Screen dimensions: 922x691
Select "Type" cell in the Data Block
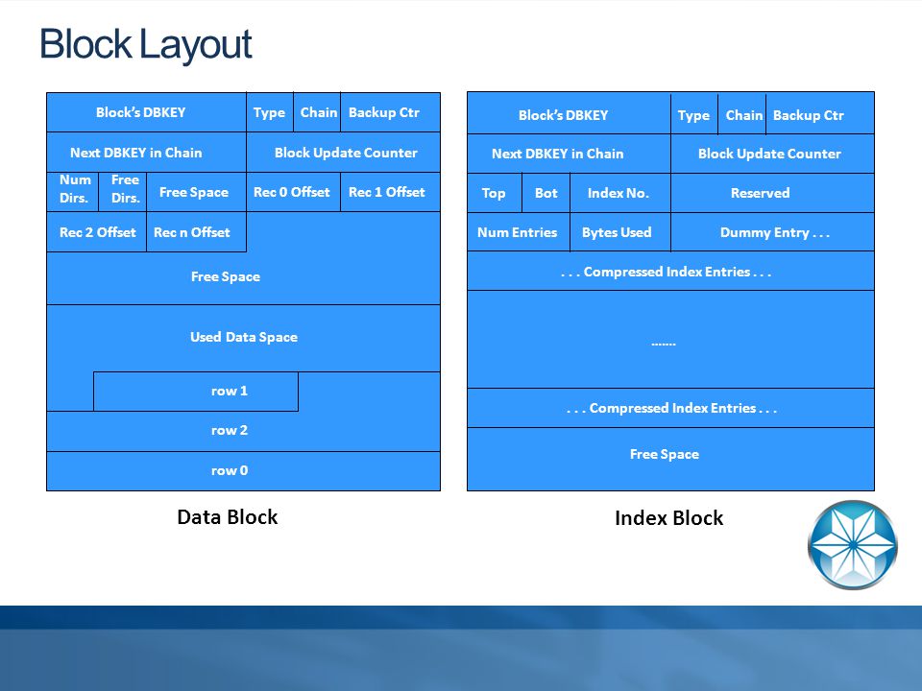click(270, 112)
